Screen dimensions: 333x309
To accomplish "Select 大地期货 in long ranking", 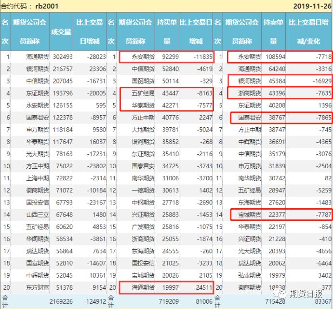I will 143,129.
